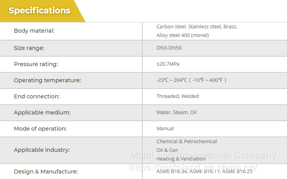The image size is (287, 179).
Task: Click the Applicable industry label
Action: pos(42,150)
